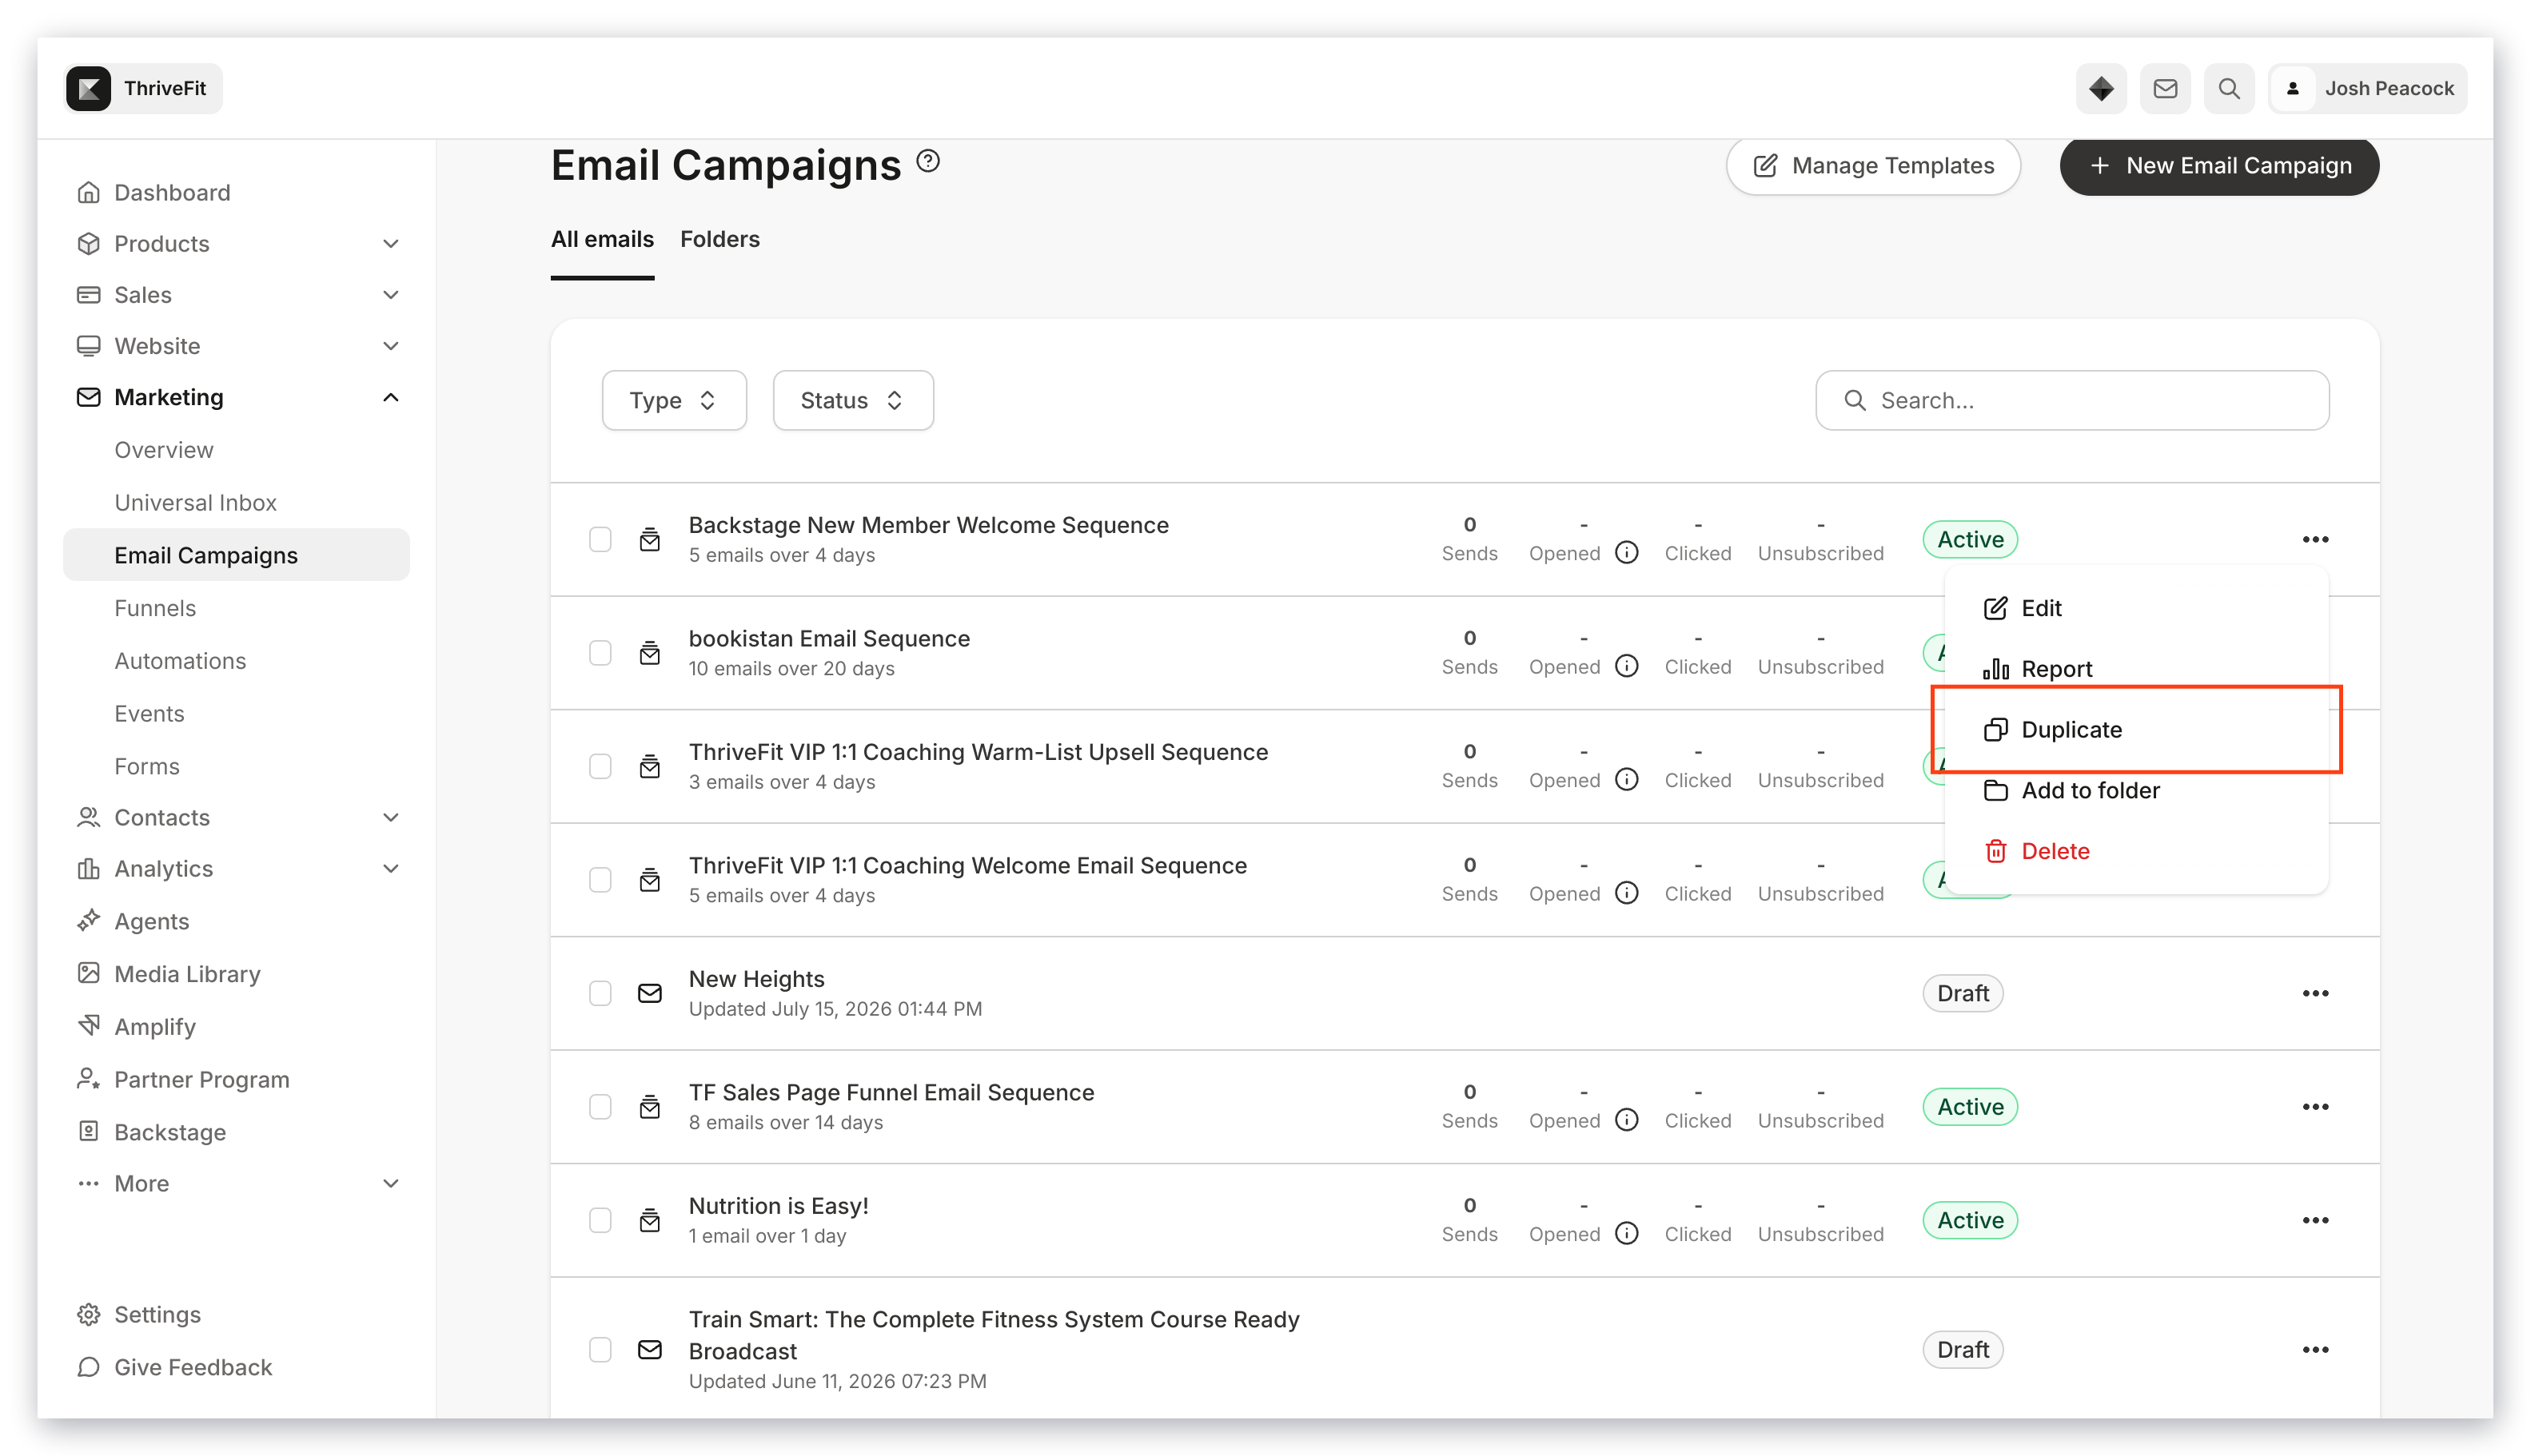Expand the Sales sidebar section
The height and width of the screenshot is (1456, 2531).
point(390,294)
